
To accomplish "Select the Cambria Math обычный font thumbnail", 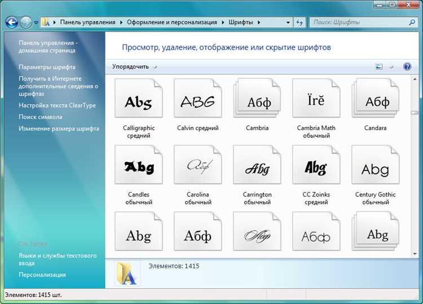I will click(x=316, y=98).
